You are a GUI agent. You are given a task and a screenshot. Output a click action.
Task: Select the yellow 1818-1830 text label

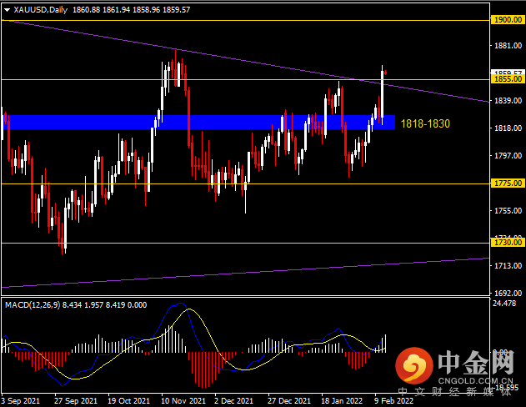coord(425,123)
